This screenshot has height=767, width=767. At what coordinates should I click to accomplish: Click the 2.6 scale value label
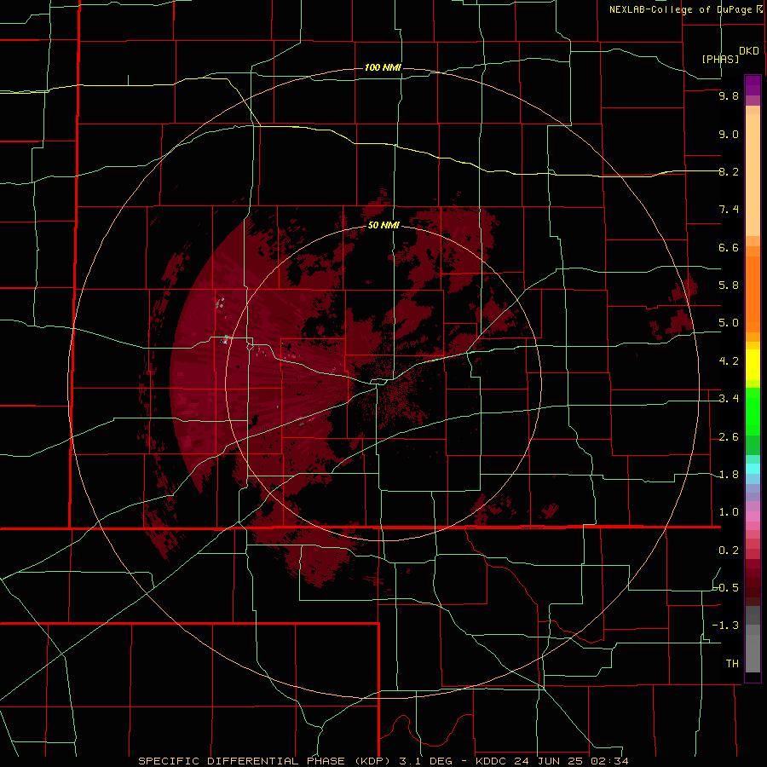[729, 437]
